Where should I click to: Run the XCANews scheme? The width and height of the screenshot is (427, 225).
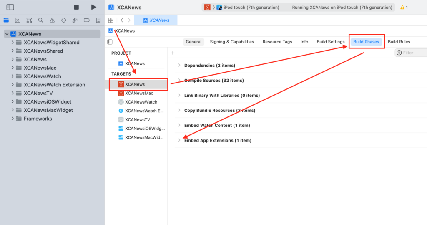pos(93,7)
